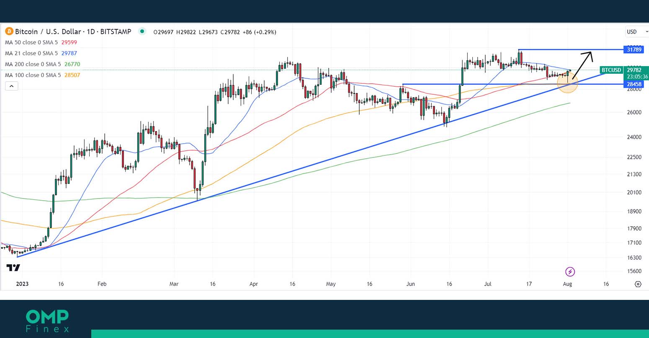Collapse the indicator legend with the chevron
Viewport: 649px width, 338px height.
point(12,86)
